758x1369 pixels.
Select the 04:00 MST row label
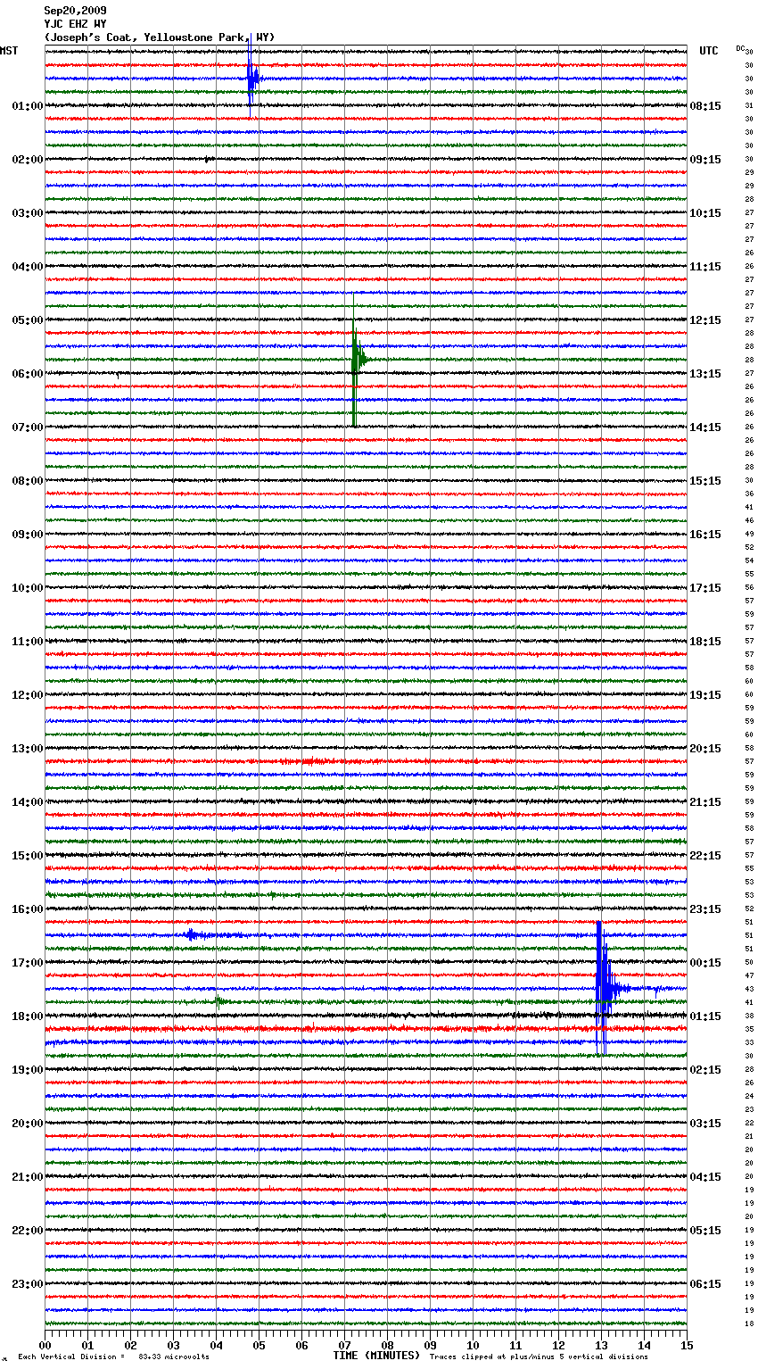click(27, 267)
